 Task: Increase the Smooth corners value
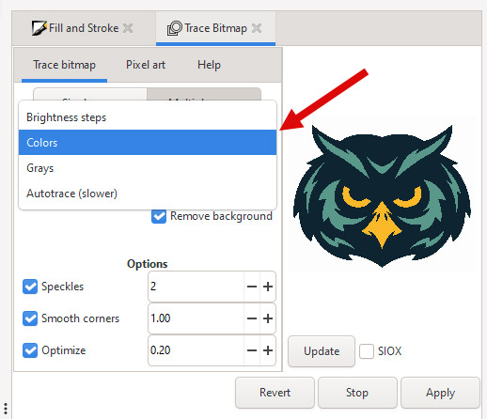pyautogui.click(x=268, y=318)
